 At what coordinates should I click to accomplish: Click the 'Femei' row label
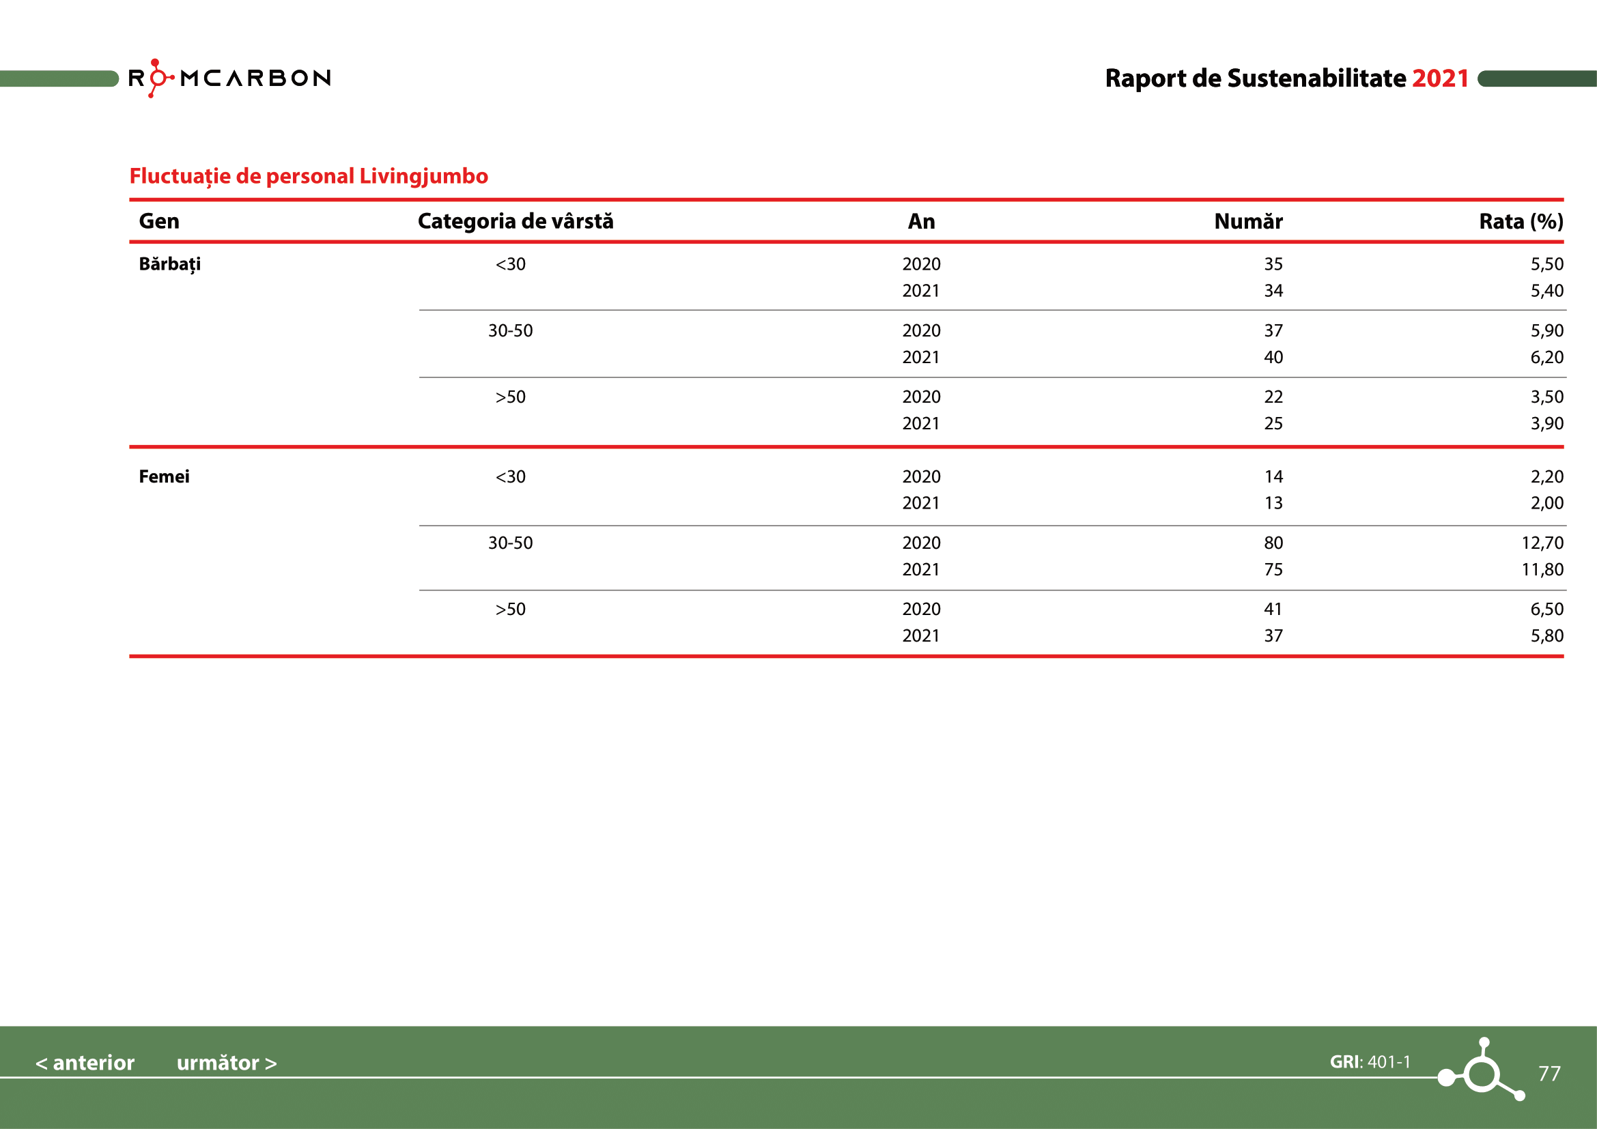point(164,476)
